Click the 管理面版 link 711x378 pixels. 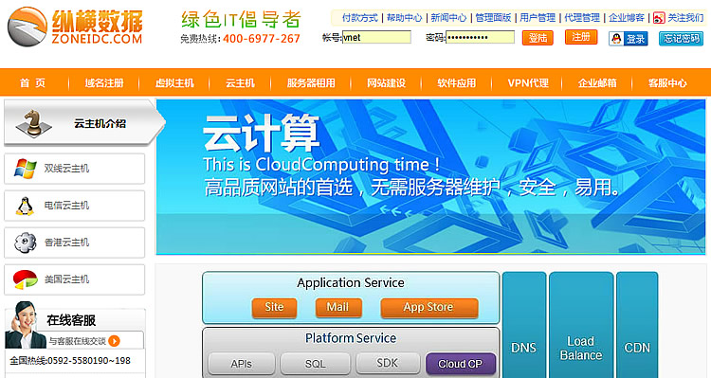click(493, 18)
